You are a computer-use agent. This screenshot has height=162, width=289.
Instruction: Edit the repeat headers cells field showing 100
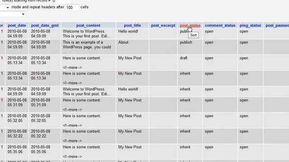[x=72, y=7]
